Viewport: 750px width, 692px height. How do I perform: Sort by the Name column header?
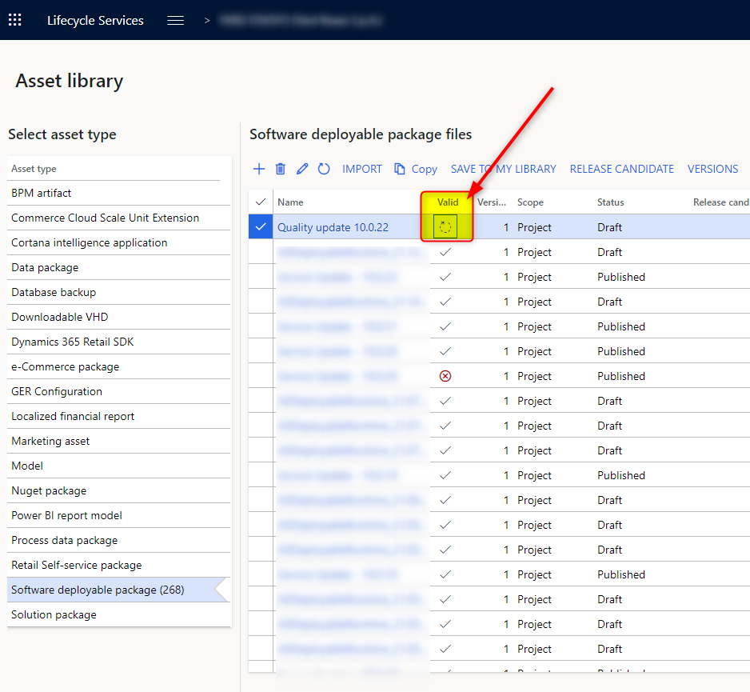[x=290, y=202]
